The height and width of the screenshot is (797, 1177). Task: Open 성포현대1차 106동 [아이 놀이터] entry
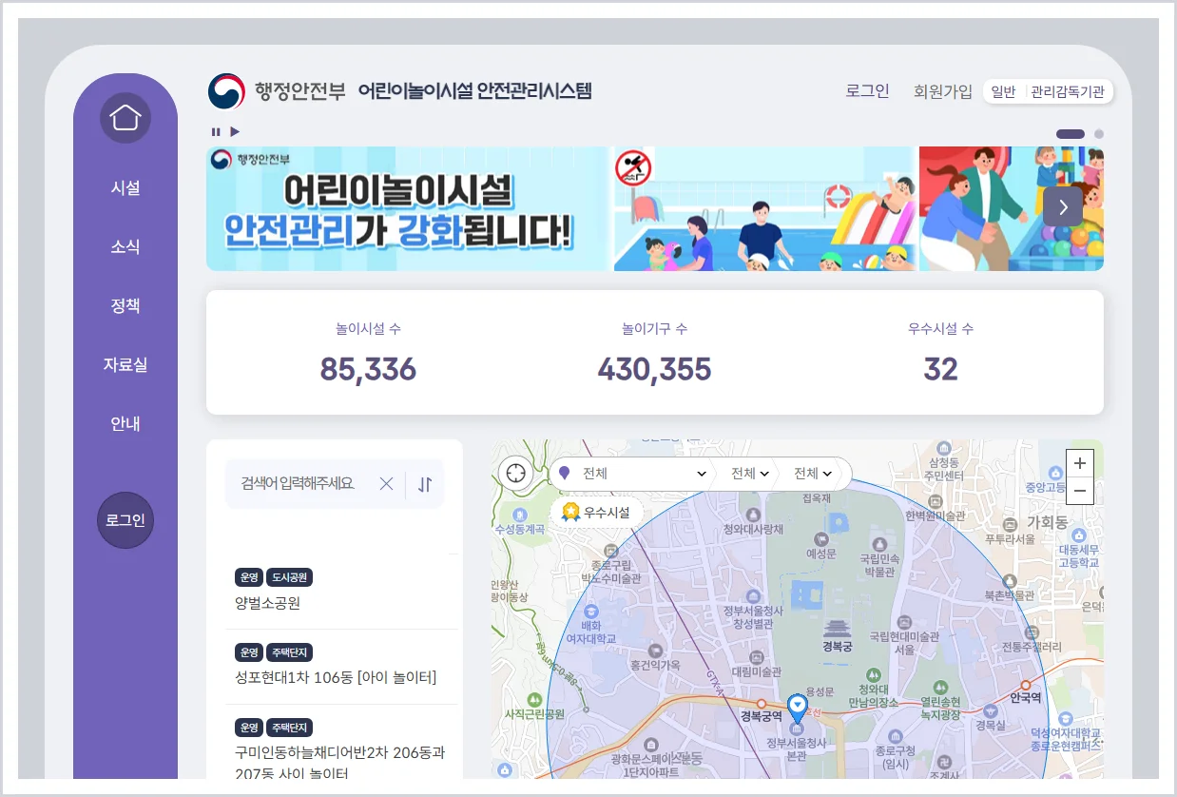336,677
